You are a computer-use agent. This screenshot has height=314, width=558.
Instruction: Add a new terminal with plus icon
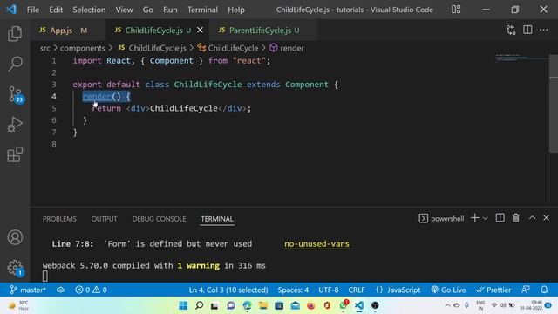pos(474,218)
